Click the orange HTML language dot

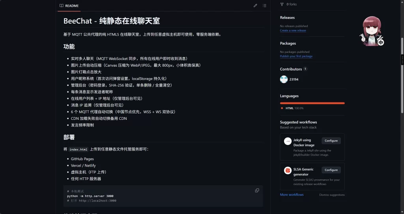pos(282,108)
